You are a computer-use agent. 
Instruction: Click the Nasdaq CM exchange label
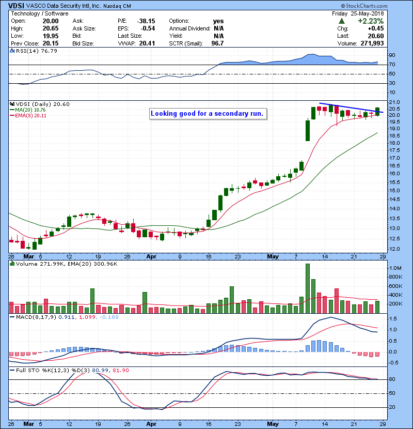pyautogui.click(x=117, y=6)
